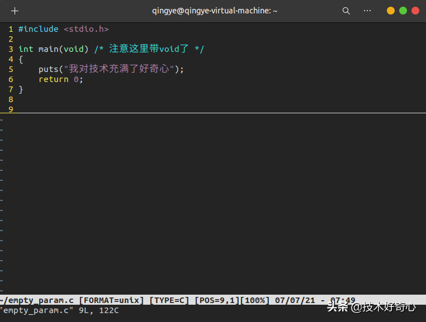Place cursor on the puts call
426x322 pixels.
(x=48, y=69)
